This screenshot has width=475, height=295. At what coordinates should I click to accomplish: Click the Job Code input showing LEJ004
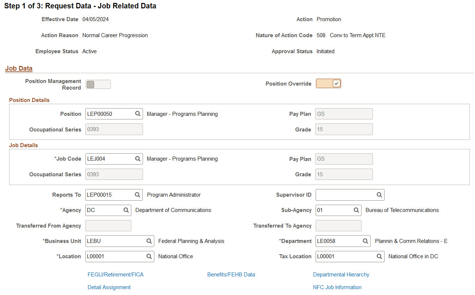click(110, 159)
